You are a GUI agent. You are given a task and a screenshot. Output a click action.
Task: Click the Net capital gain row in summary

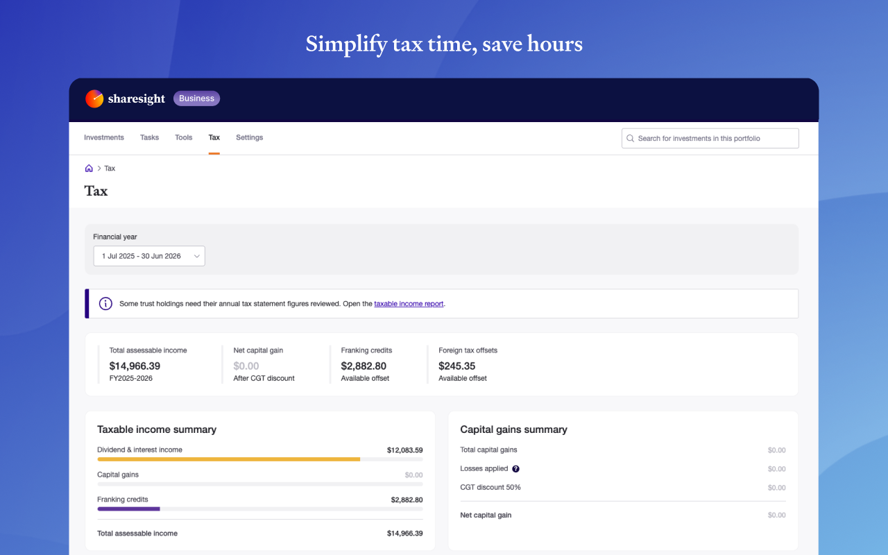pos(623,515)
